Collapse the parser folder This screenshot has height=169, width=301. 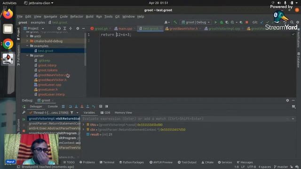pos(27,55)
